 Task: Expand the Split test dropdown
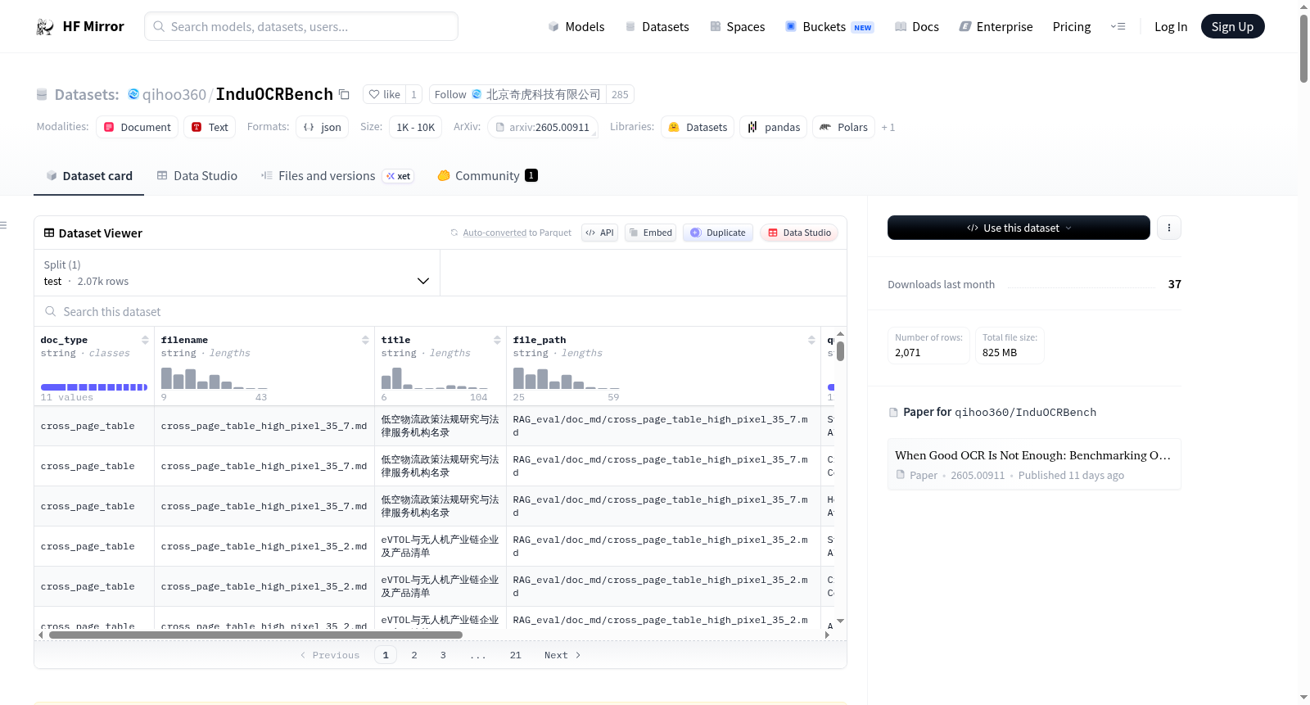coord(237,273)
